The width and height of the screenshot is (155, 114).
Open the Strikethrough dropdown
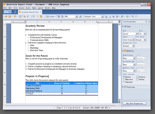(135, 64)
